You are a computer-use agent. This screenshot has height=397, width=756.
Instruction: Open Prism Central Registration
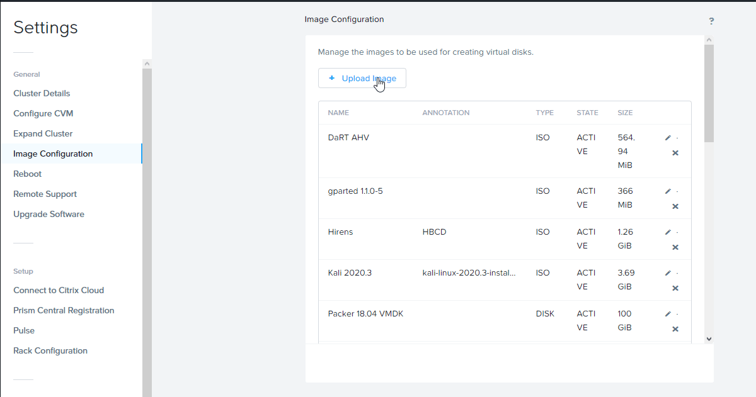coord(64,311)
